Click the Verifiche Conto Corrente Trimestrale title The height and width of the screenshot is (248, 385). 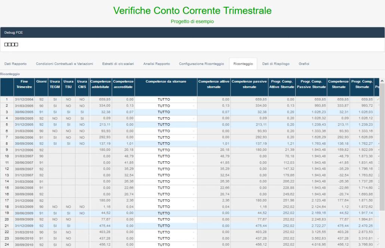pyautogui.click(x=192, y=10)
